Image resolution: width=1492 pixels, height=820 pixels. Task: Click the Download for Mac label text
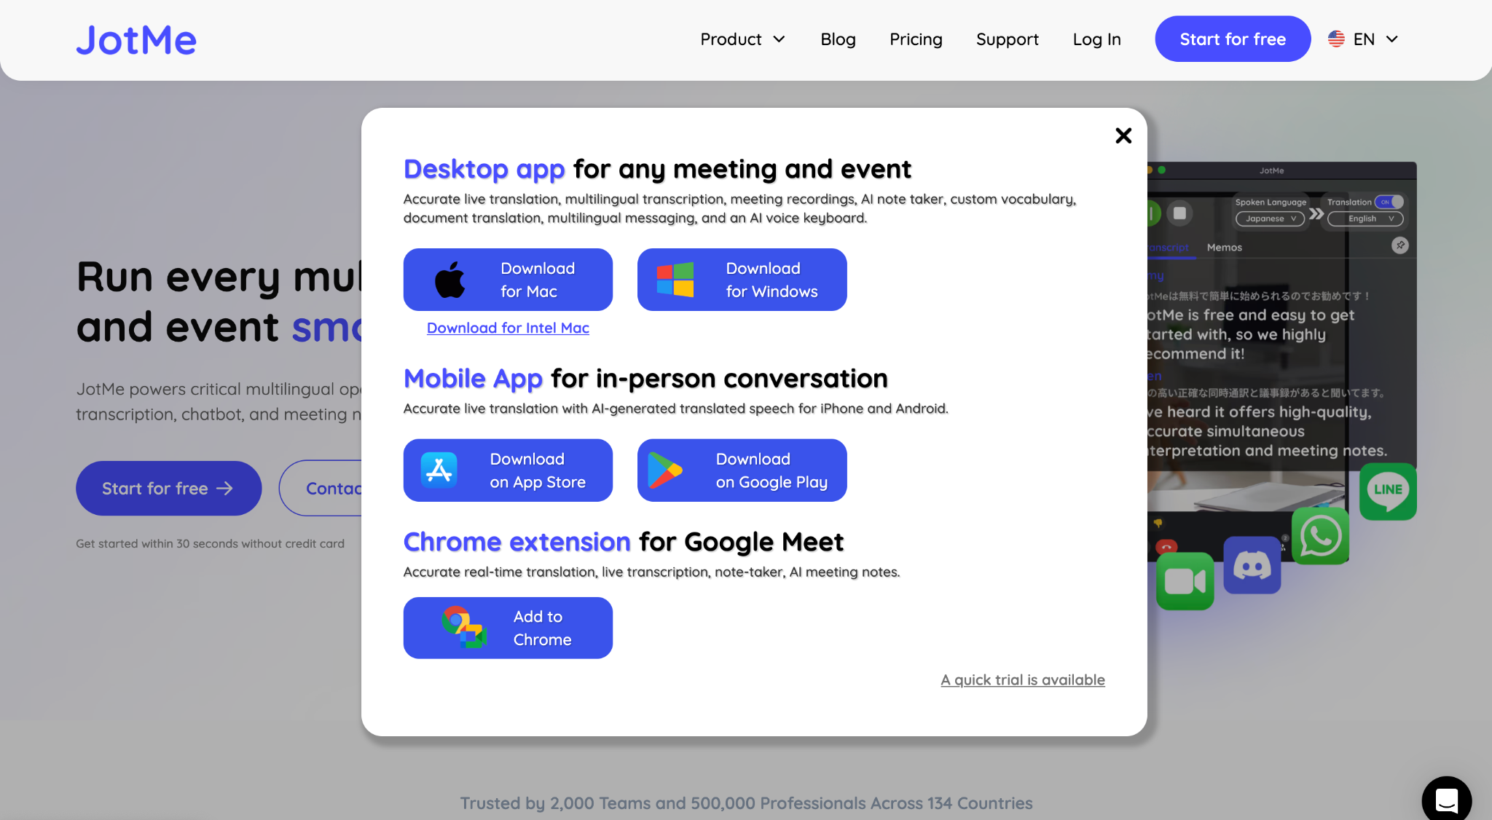(538, 280)
